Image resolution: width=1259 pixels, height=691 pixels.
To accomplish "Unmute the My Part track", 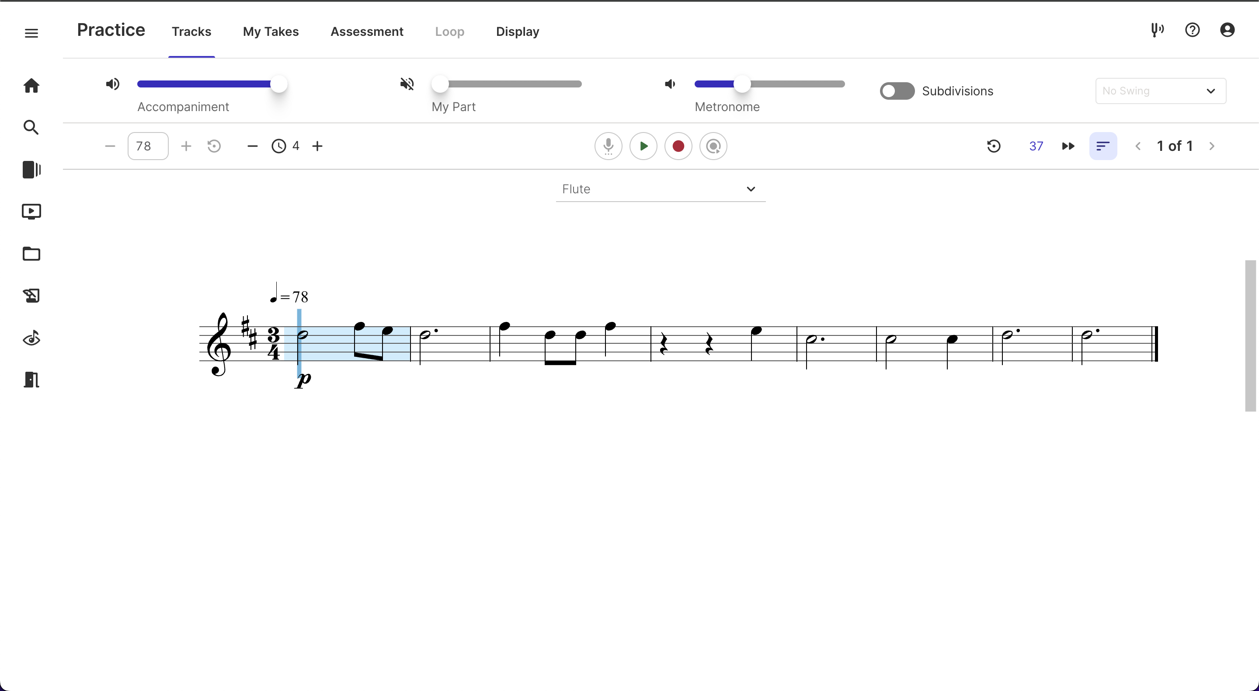I will [x=407, y=84].
